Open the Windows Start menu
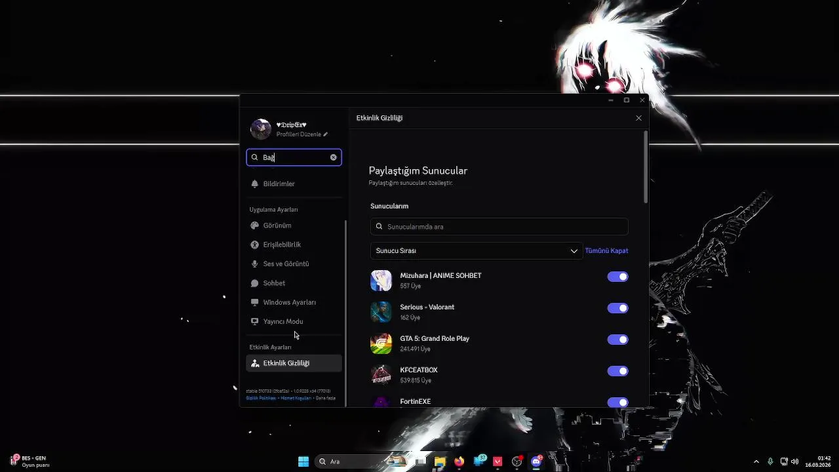The height and width of the screenshot is (472, 839). 303,462
